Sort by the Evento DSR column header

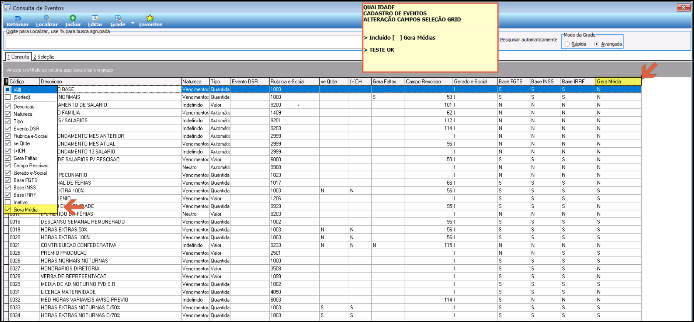click(250, 82)
